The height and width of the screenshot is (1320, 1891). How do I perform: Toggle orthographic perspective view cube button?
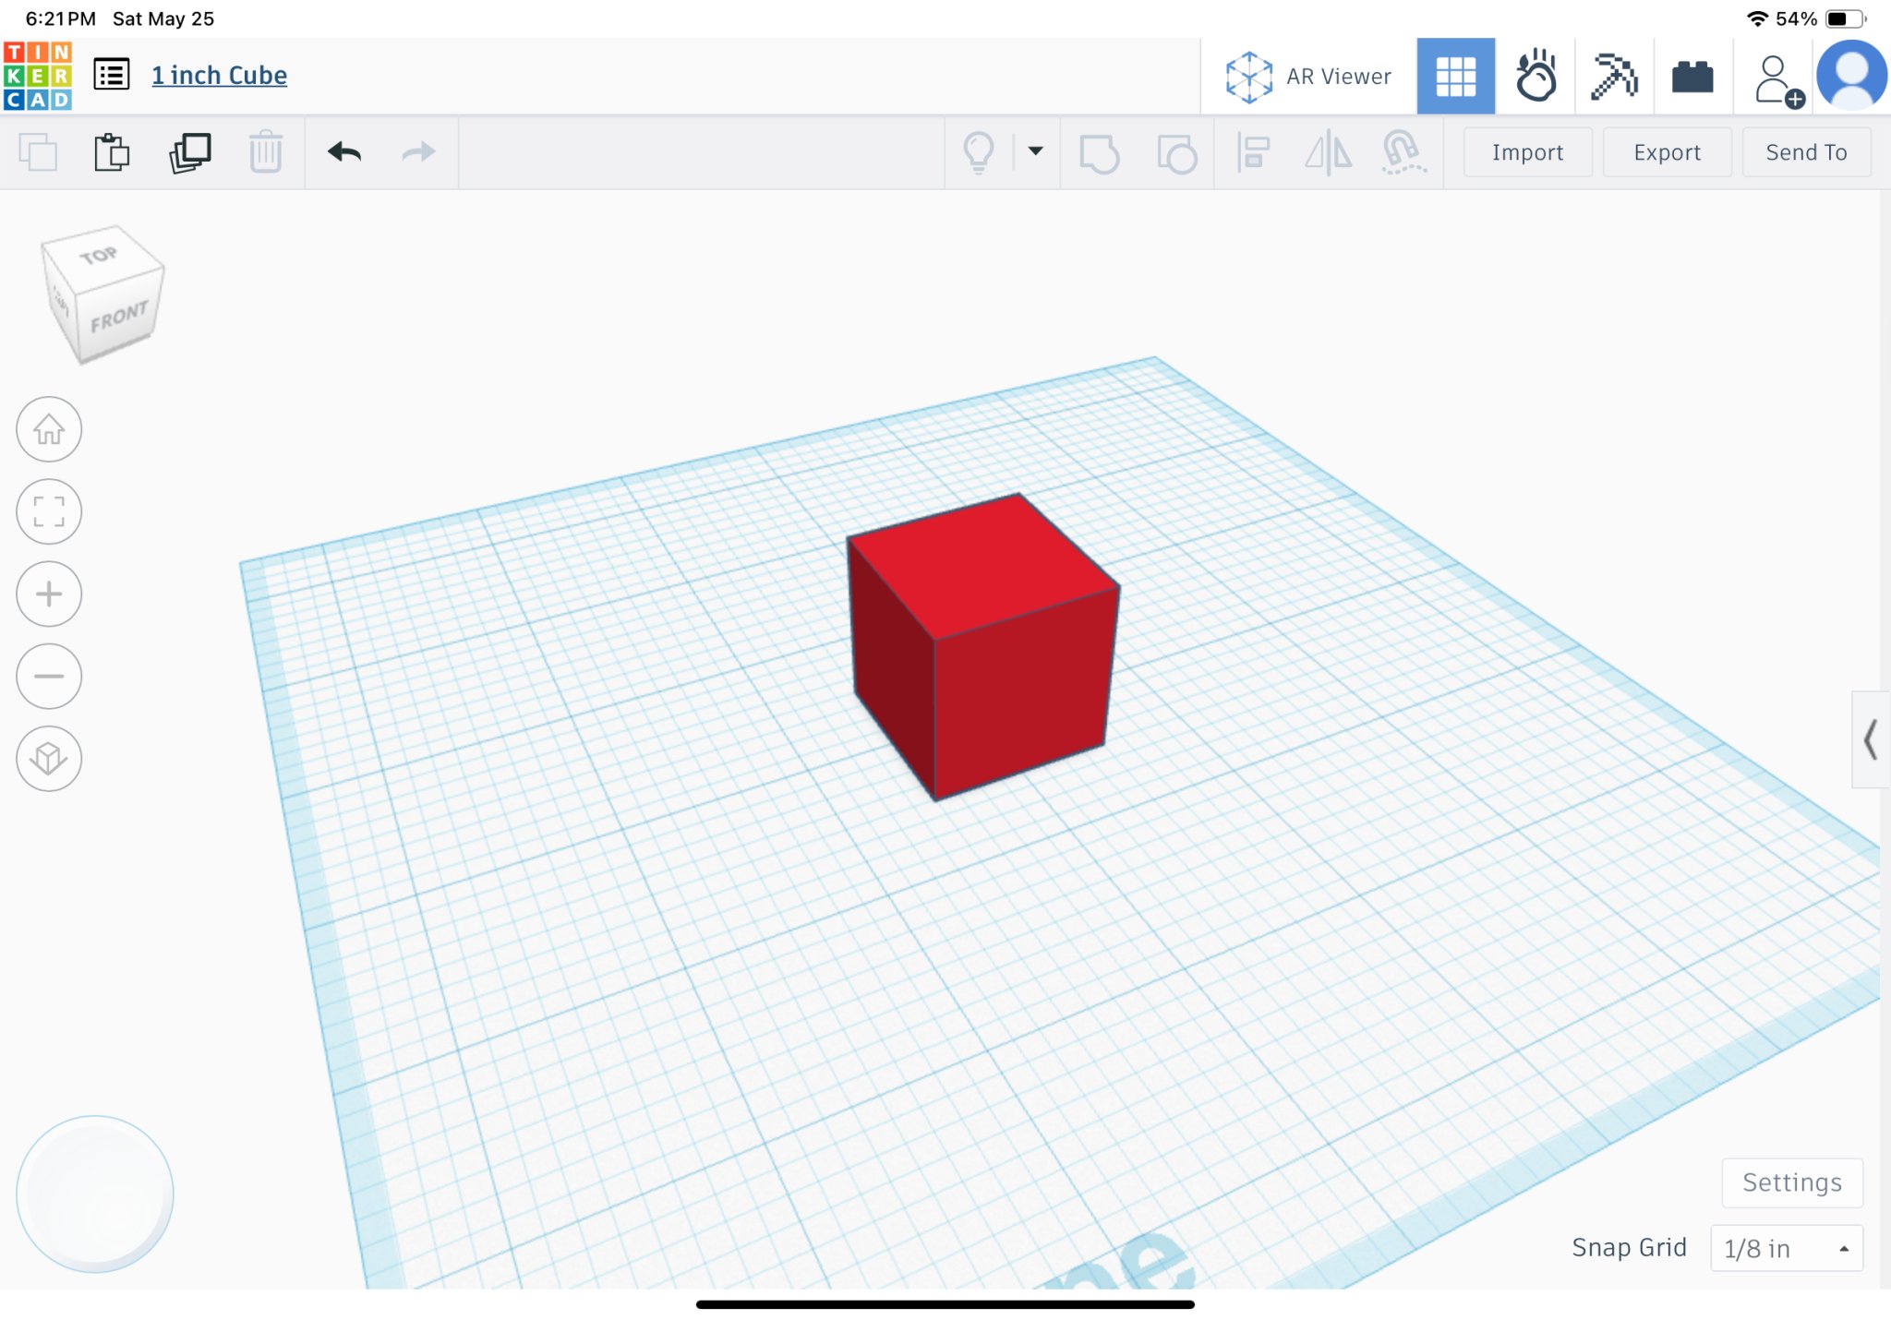49,759
